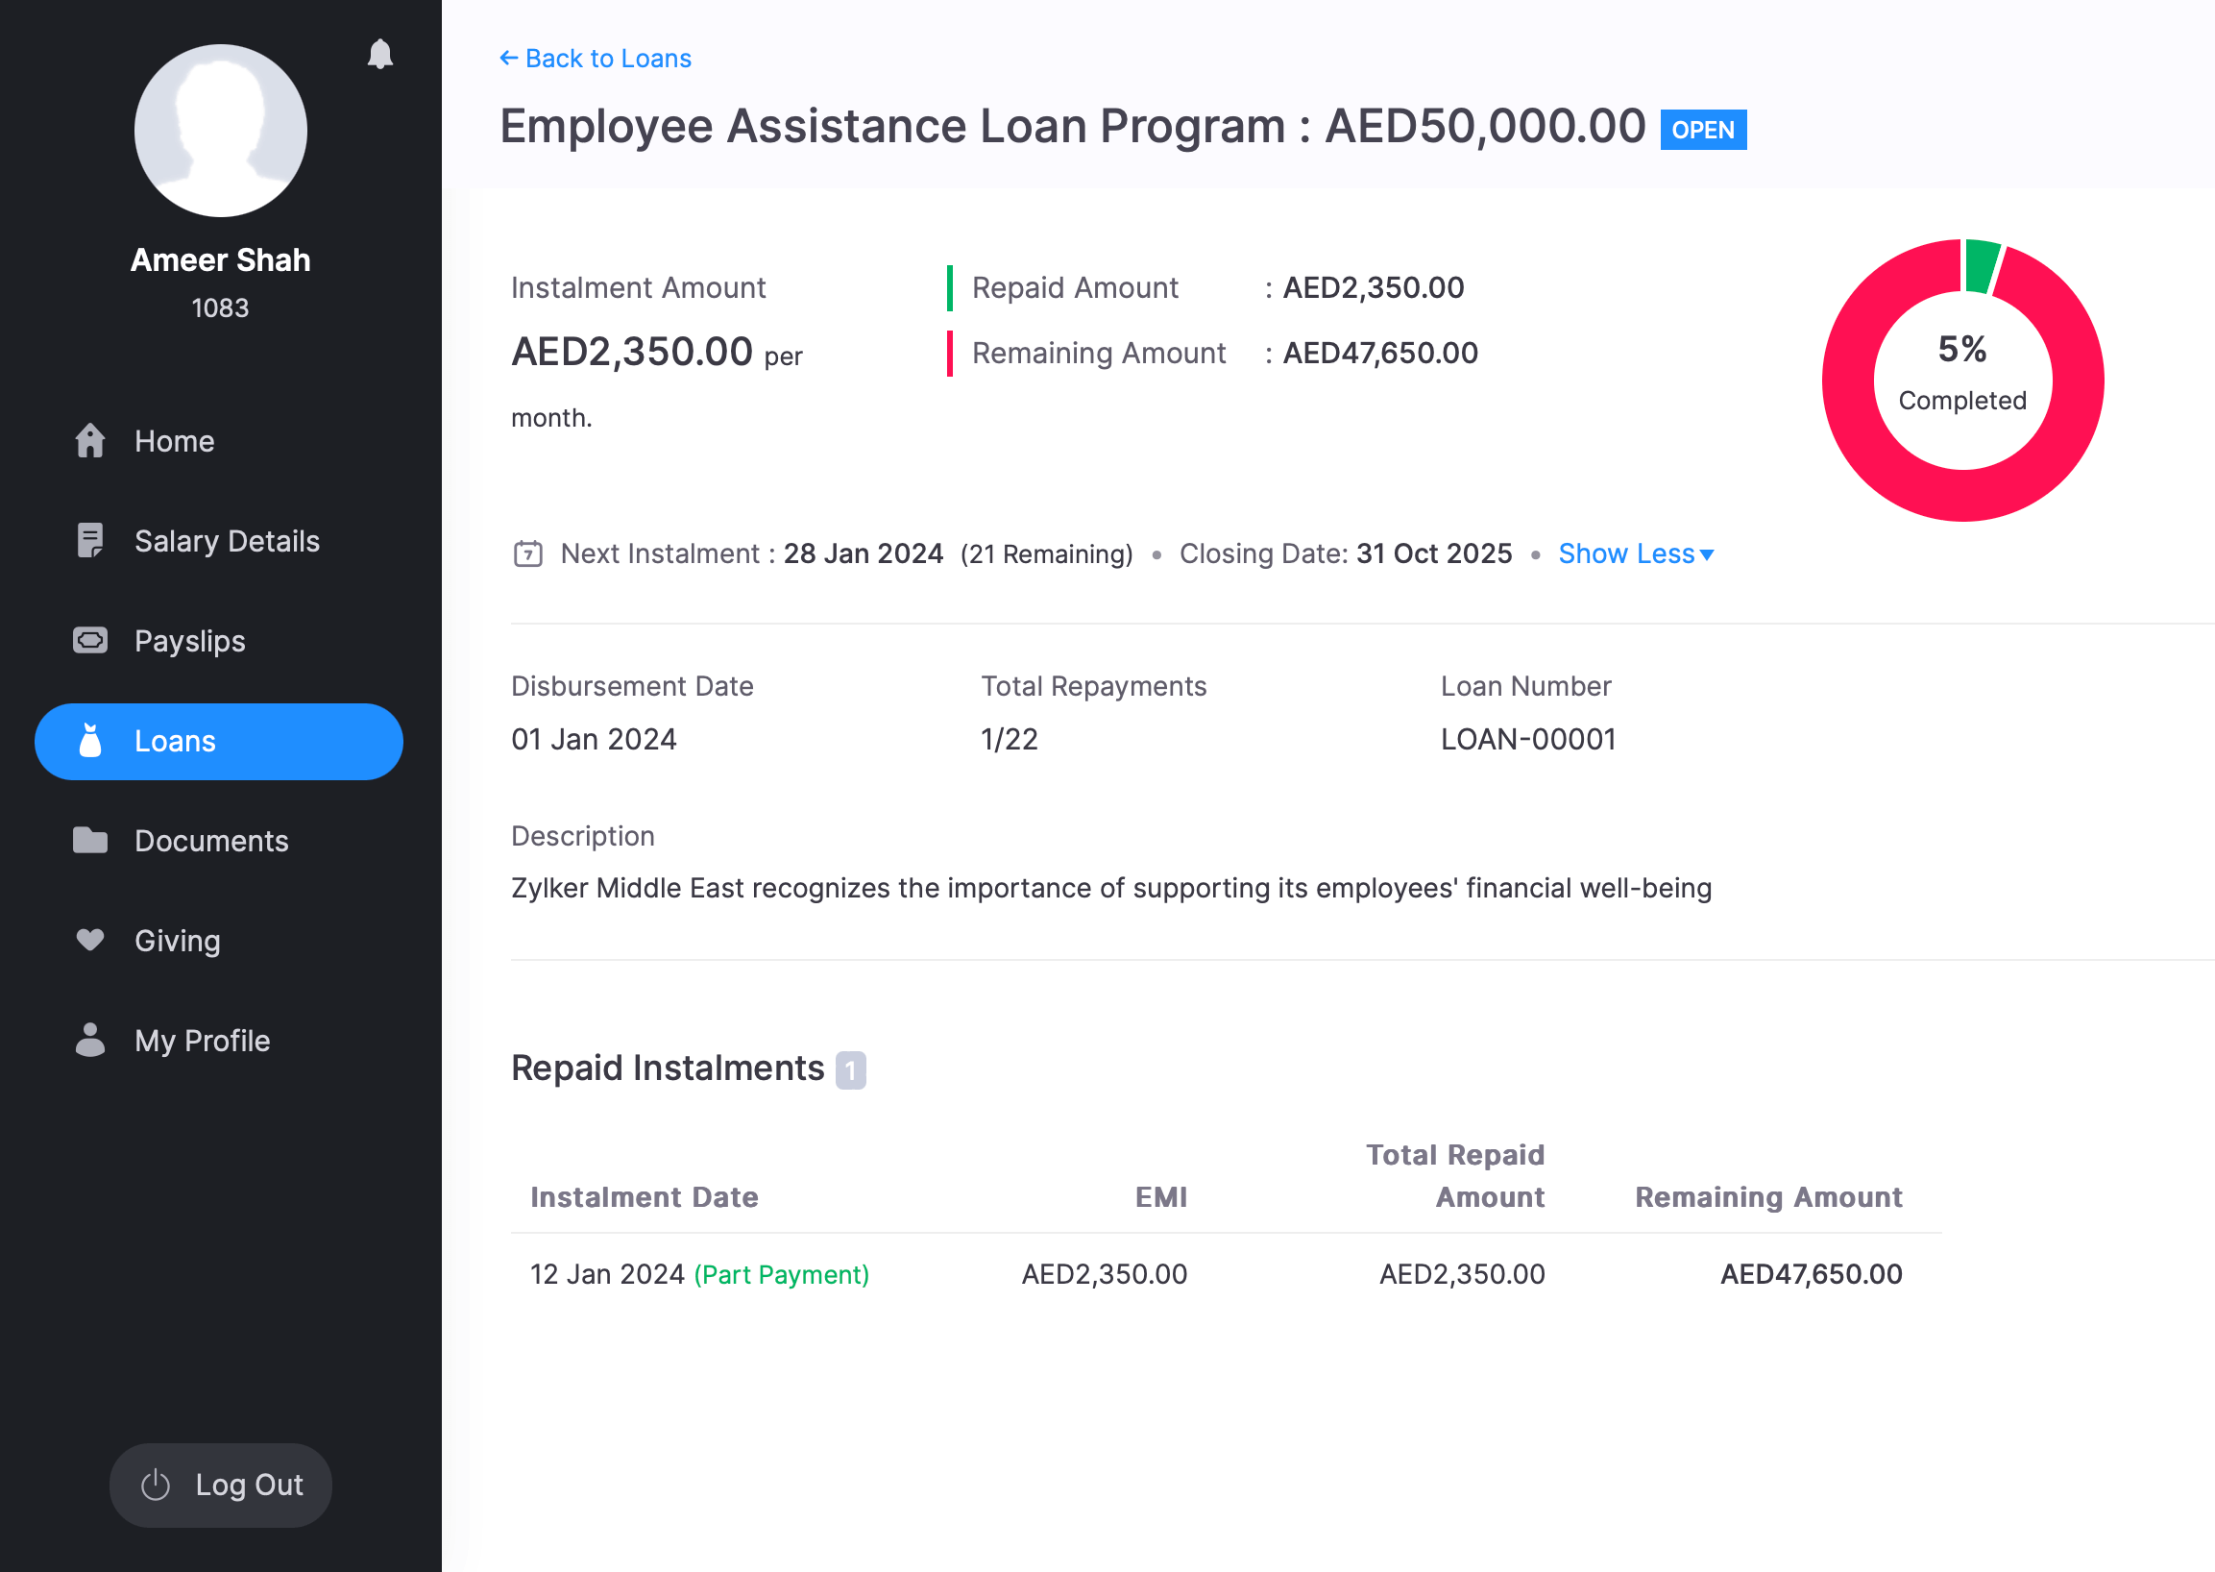
Task: Click the Salary Details document icon
Action: pyautogui.click(x=90, y=540)
